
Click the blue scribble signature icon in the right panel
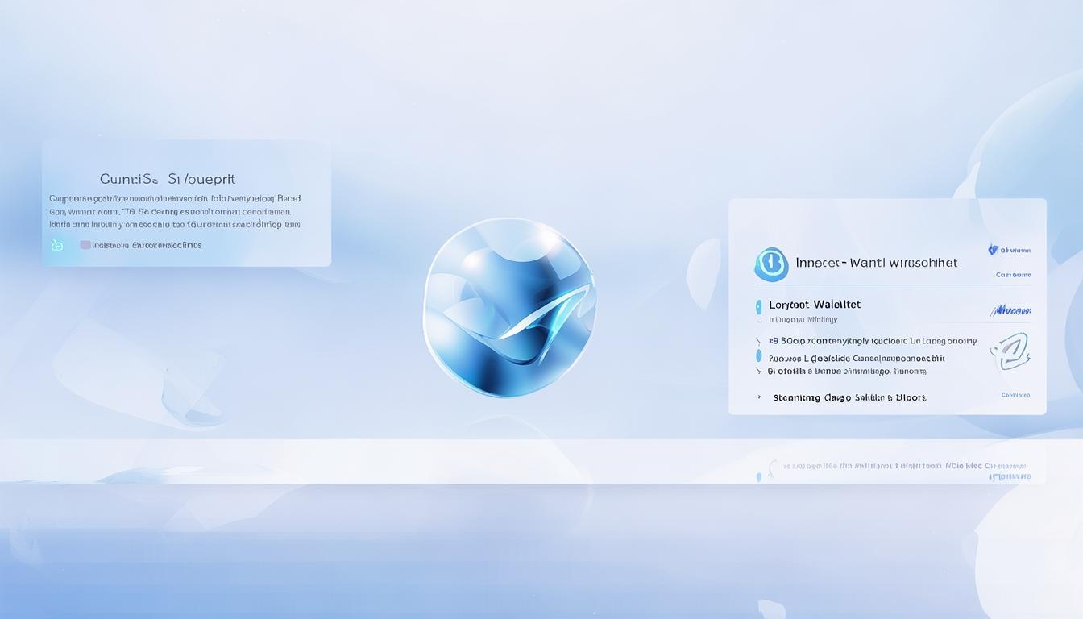[1010, 310]
